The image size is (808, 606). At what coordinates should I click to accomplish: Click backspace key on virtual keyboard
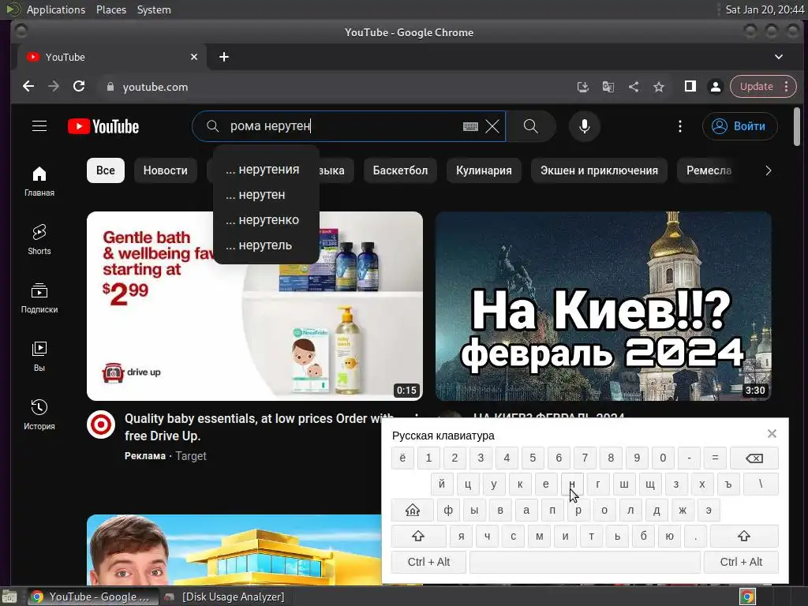(x=754, y=458)
